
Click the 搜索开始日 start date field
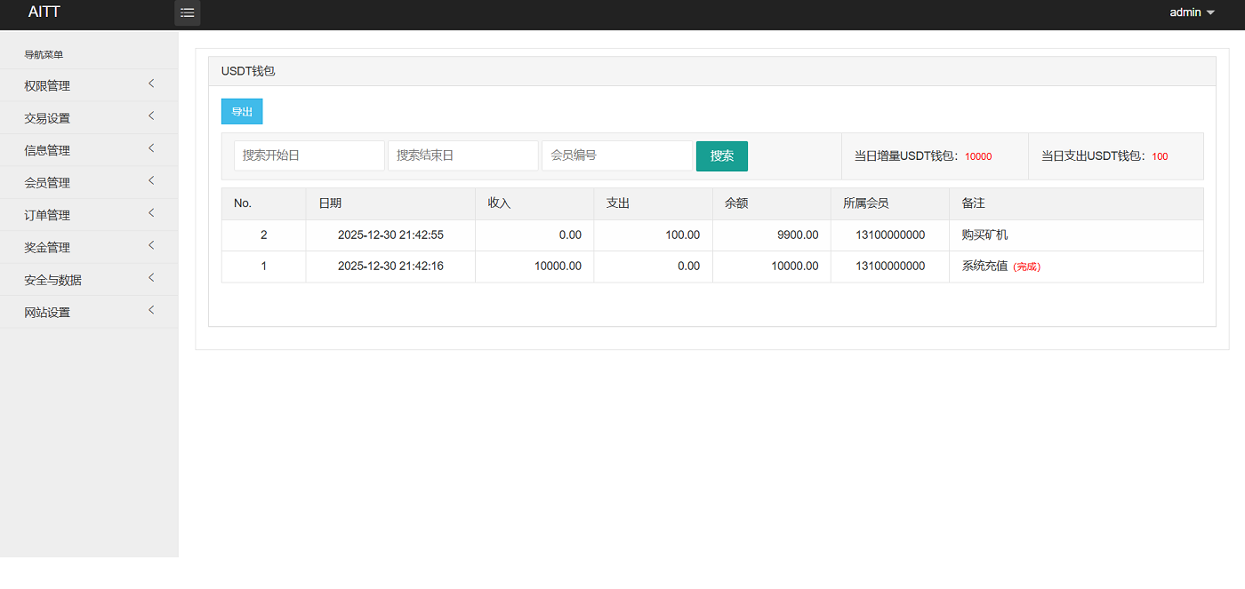309,155
